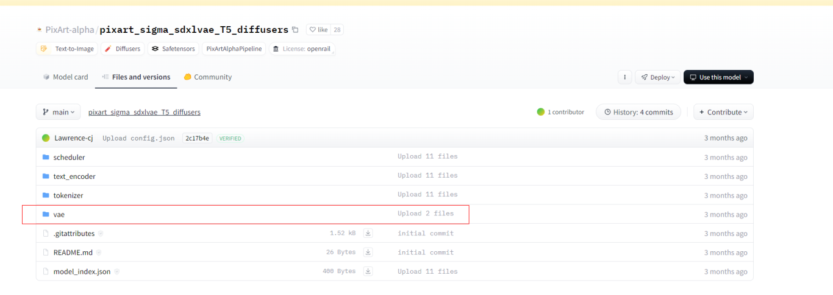View the 1 contributor entry

point(560,112)
